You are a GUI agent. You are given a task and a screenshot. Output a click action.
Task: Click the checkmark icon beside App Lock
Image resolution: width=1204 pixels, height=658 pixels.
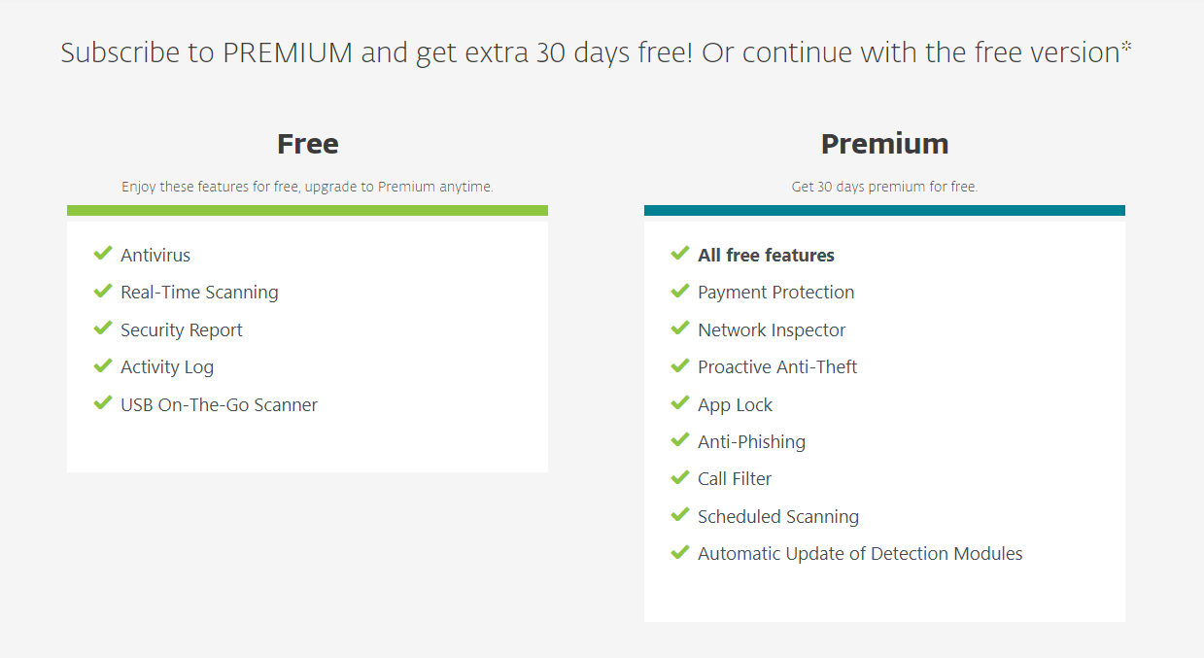coord(680,402)
